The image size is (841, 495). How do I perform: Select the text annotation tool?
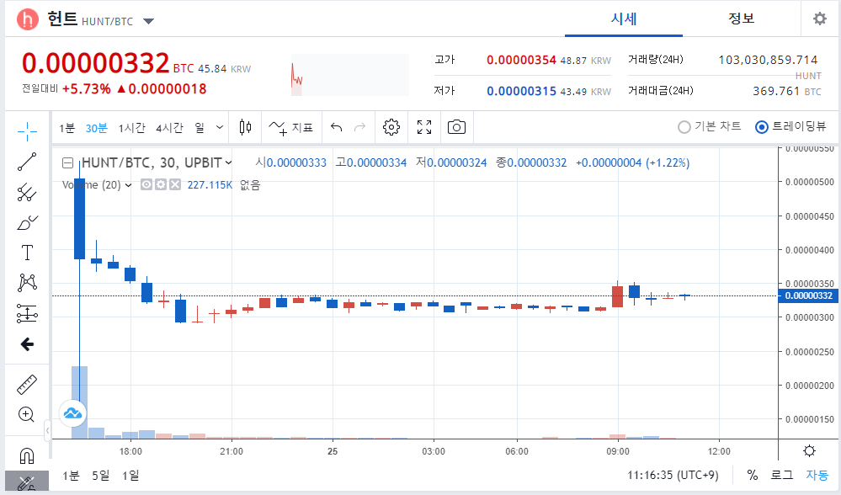point(27,253)
